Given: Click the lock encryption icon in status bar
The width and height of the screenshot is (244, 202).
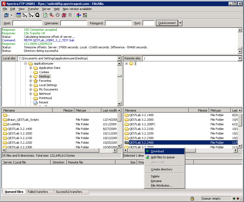Looking at the screenshot, I should 192,198.
